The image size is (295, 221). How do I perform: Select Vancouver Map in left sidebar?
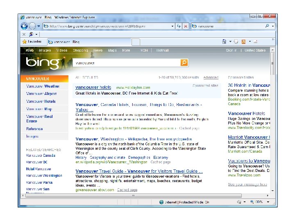39,109
